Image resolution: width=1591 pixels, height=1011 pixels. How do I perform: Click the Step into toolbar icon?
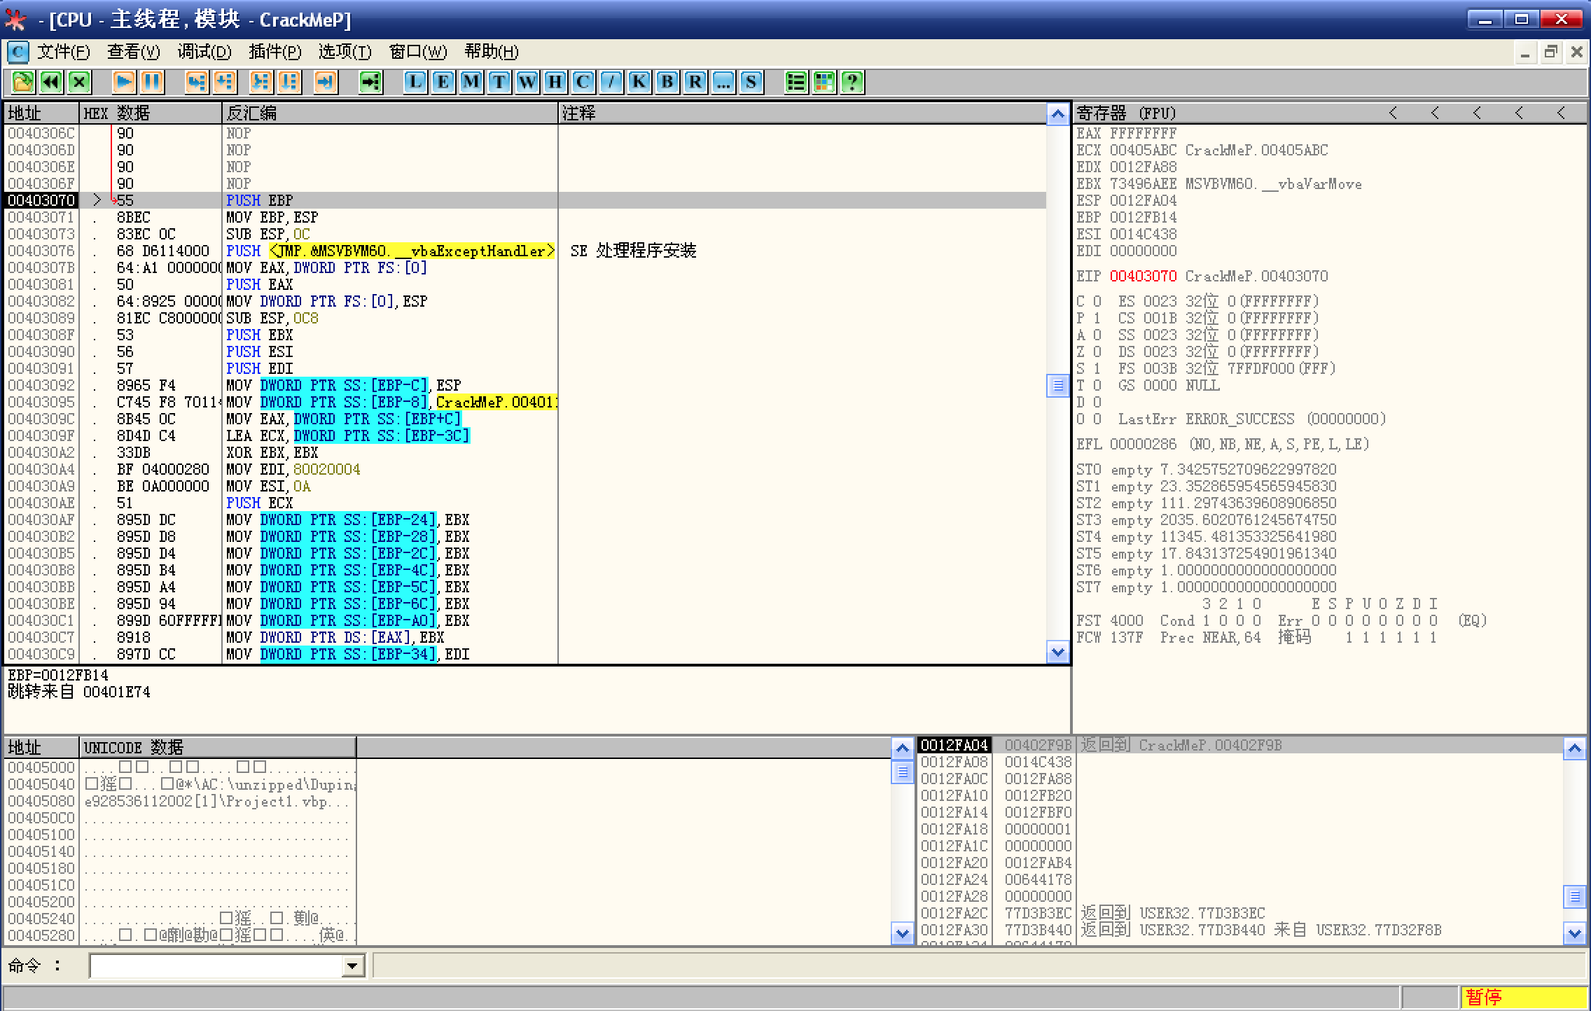pos(197,82)
